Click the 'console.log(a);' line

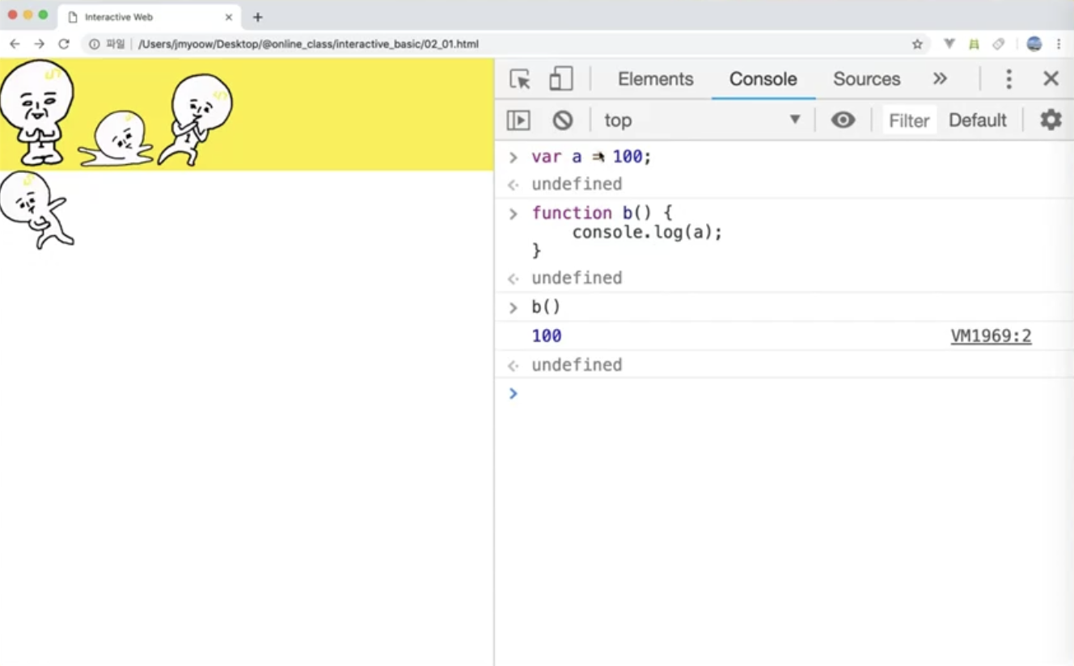coord(647,232)
